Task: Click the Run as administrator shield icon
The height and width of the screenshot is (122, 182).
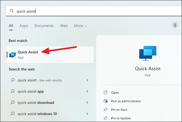Action: 106,101
